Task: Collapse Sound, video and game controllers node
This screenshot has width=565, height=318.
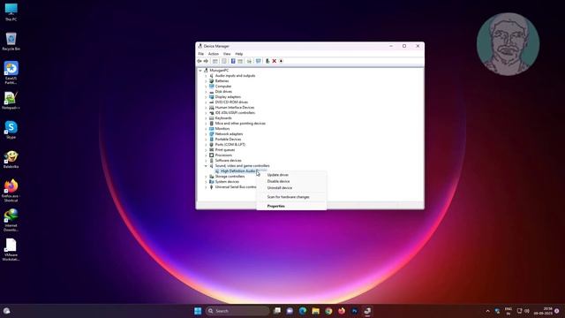Action: [206, 166]
